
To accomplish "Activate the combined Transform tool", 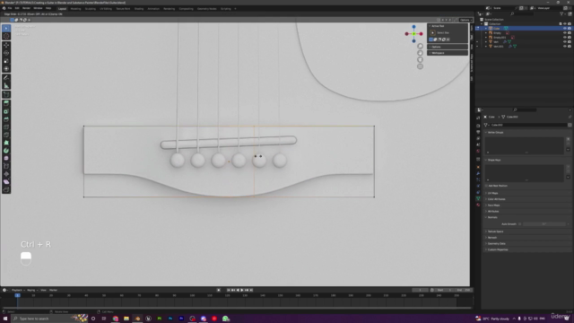I will coord(6,68).
